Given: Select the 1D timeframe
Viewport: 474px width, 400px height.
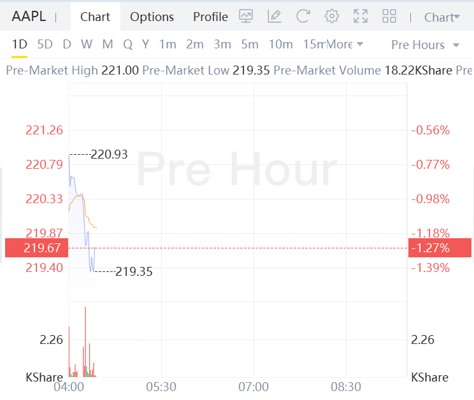Looking at the screenshot, I should tap(20, 44).
